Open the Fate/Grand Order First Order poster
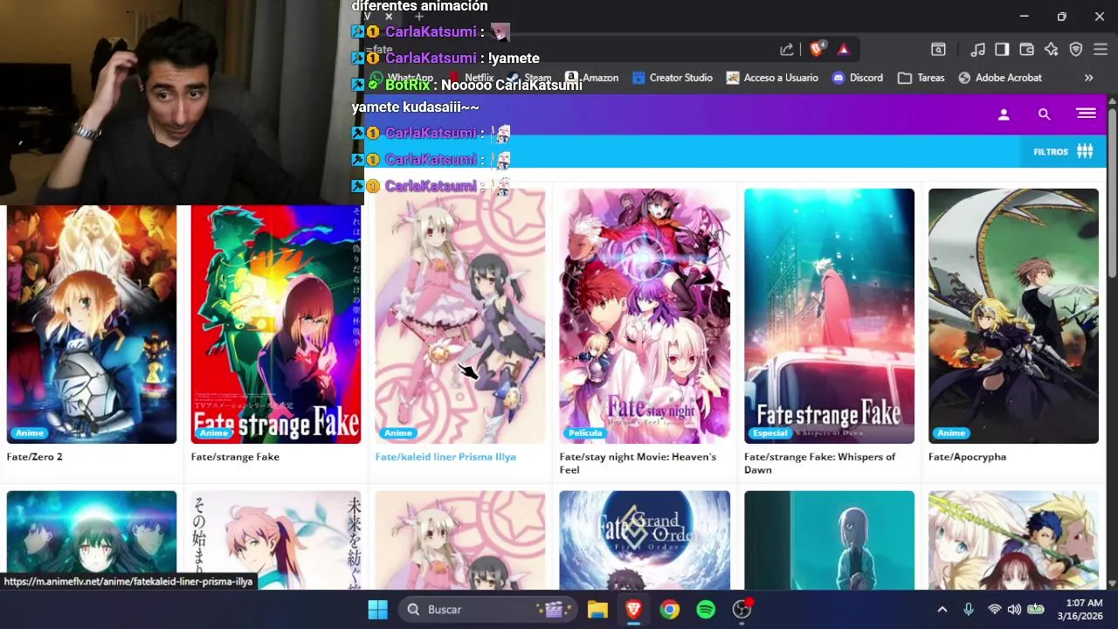 [x=645, y=540]
